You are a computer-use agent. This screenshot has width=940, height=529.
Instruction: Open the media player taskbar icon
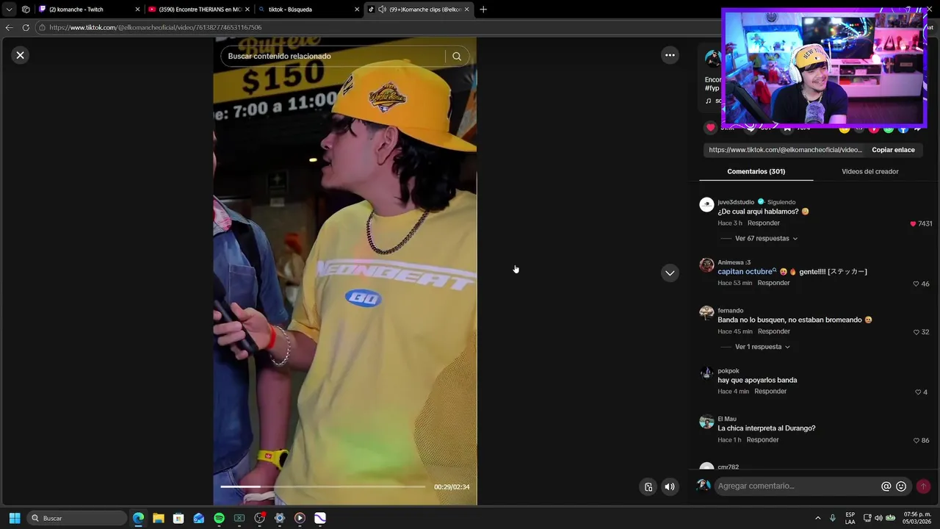[300, 518]
